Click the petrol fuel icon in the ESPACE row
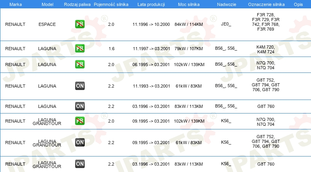The height and width of the screenshot is (172, 311). tap(80, 24)
